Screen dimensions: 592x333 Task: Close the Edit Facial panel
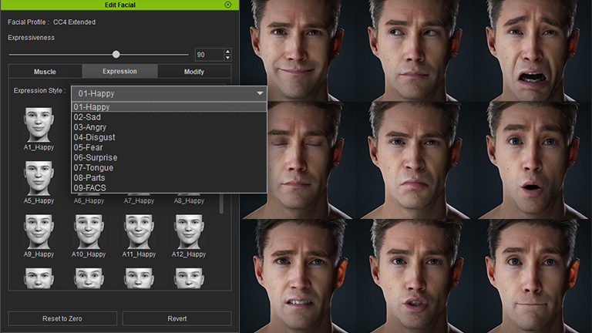tap(227, 5)
